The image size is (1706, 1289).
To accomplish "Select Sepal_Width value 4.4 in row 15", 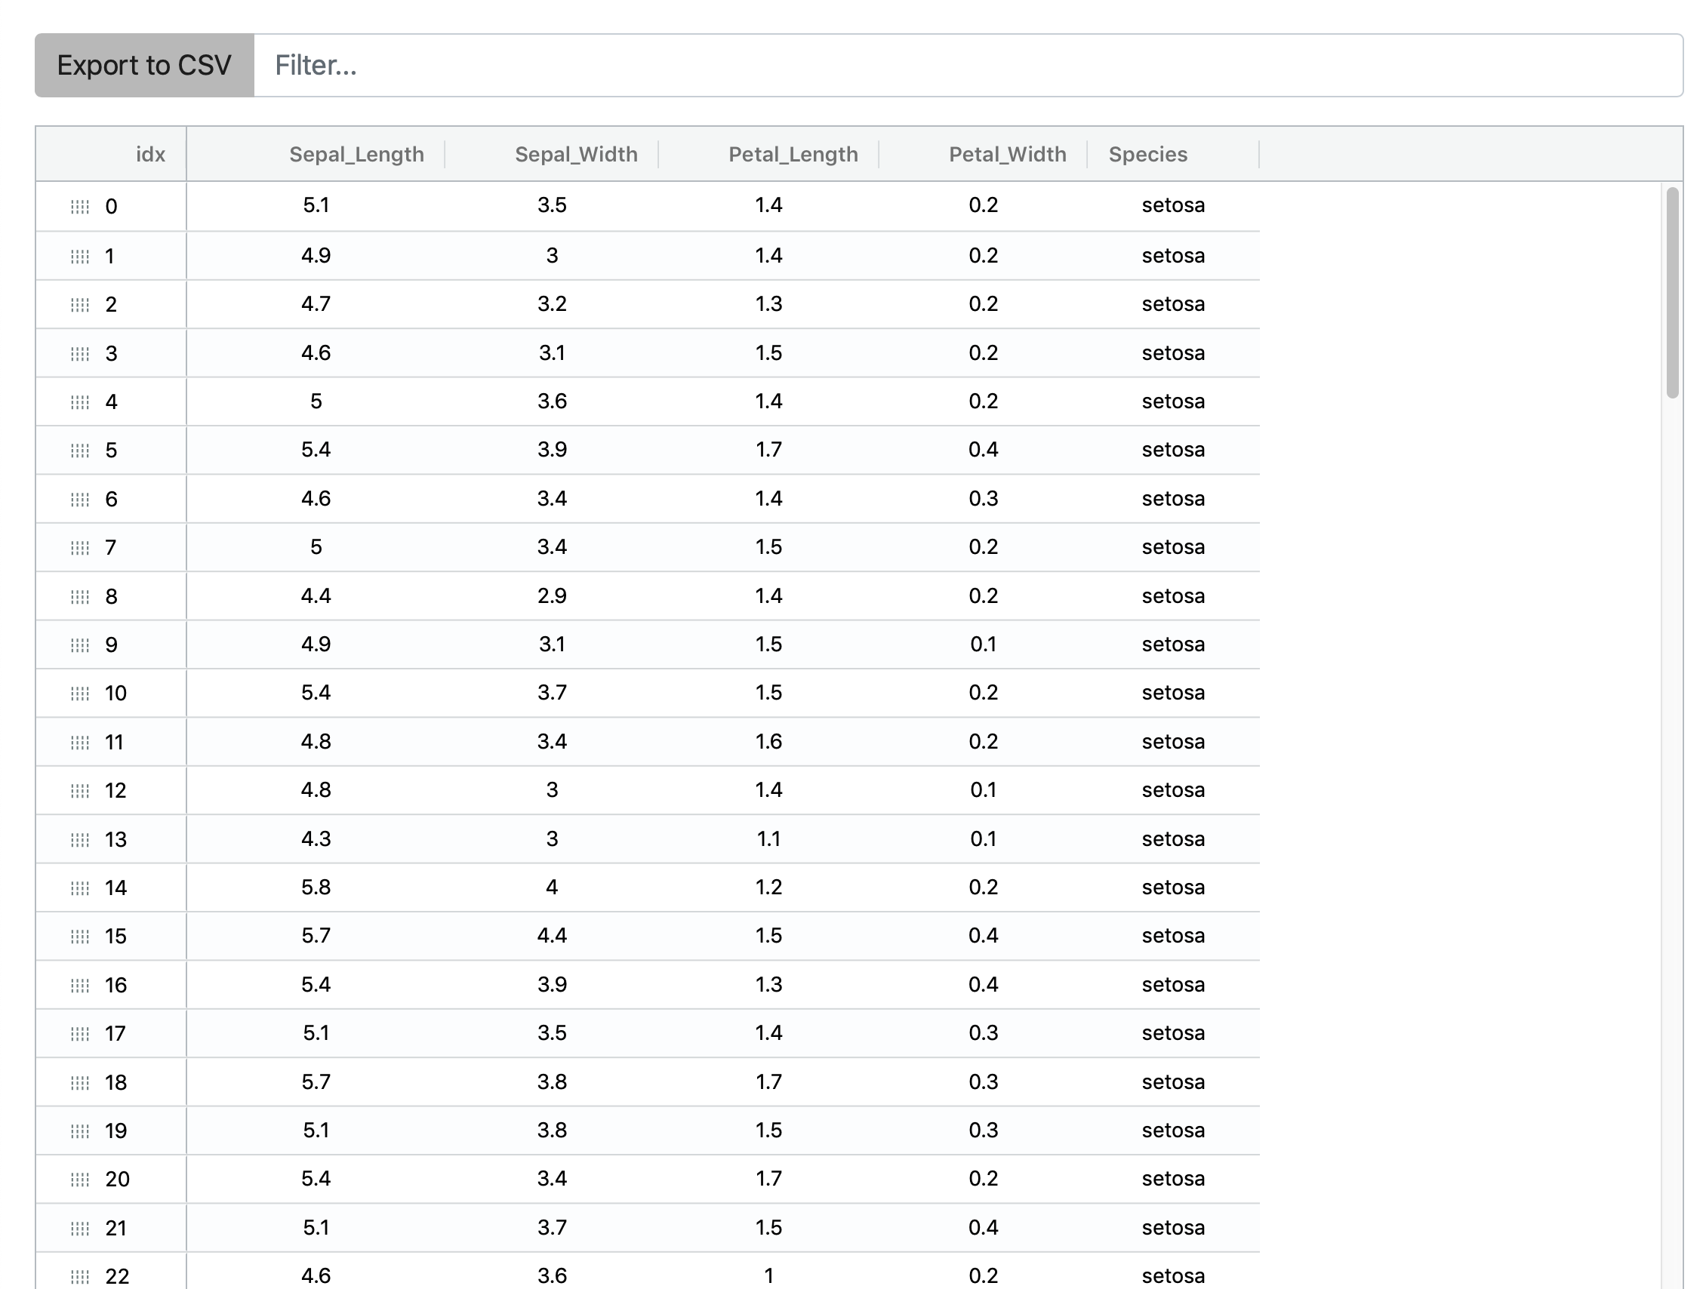I will (x=552, y=936).
